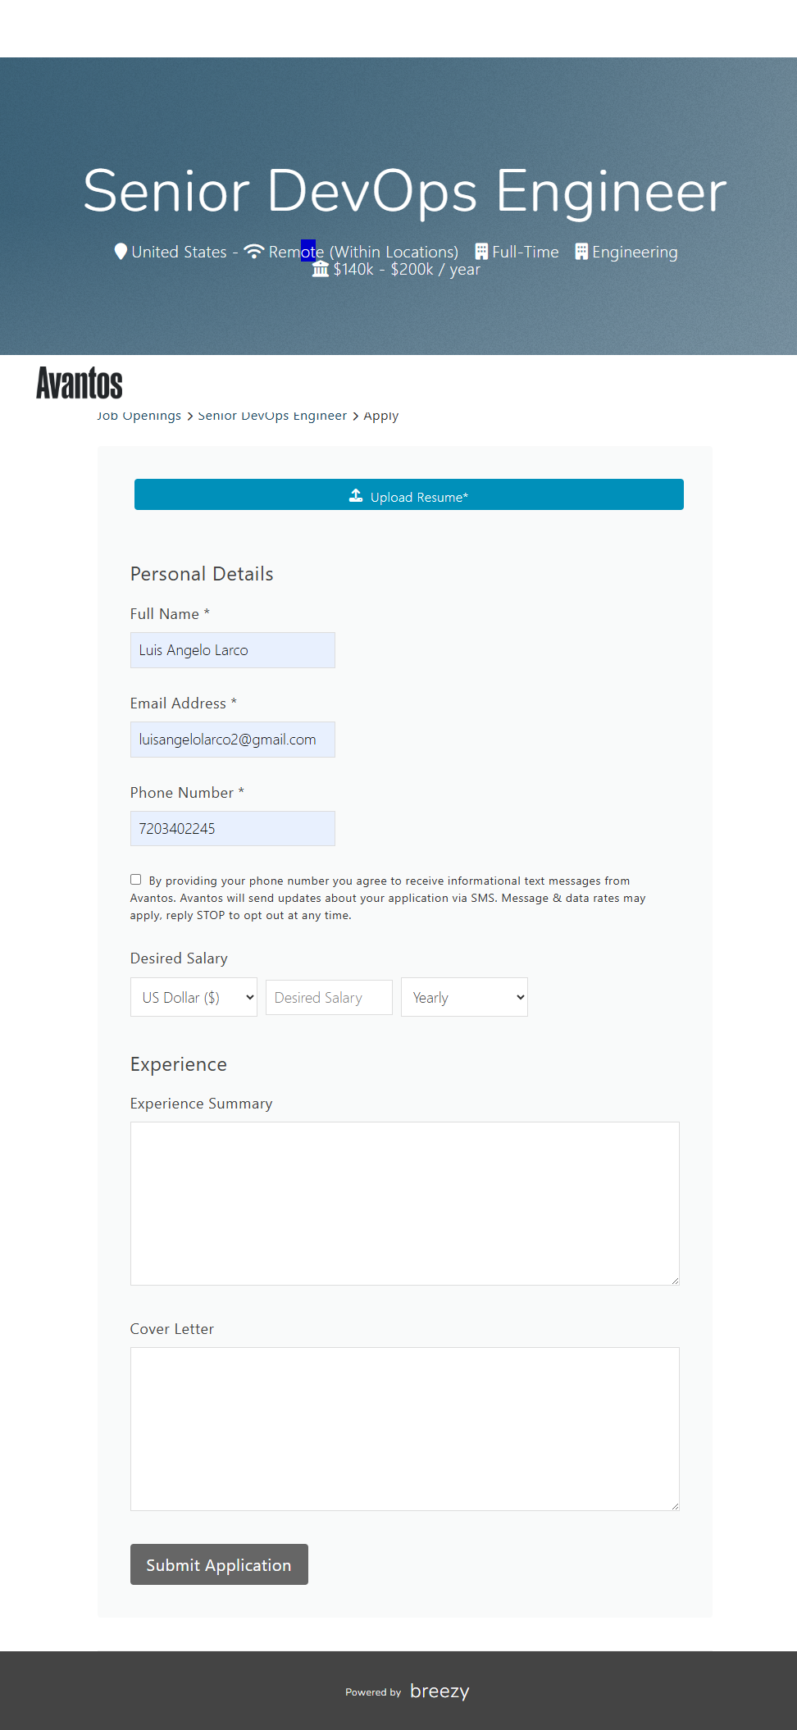Click into the Full Name field

(232, 650)
